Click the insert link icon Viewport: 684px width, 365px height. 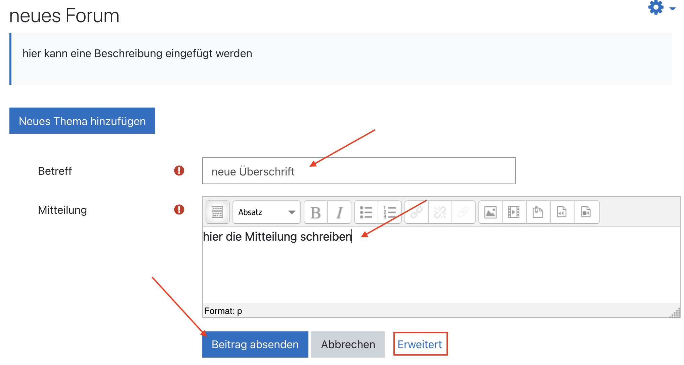pos(417,212)
